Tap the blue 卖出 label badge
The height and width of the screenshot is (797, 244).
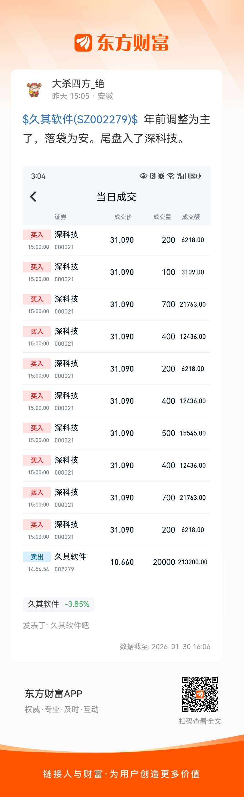pyautogui.click(x=37, y=557)
